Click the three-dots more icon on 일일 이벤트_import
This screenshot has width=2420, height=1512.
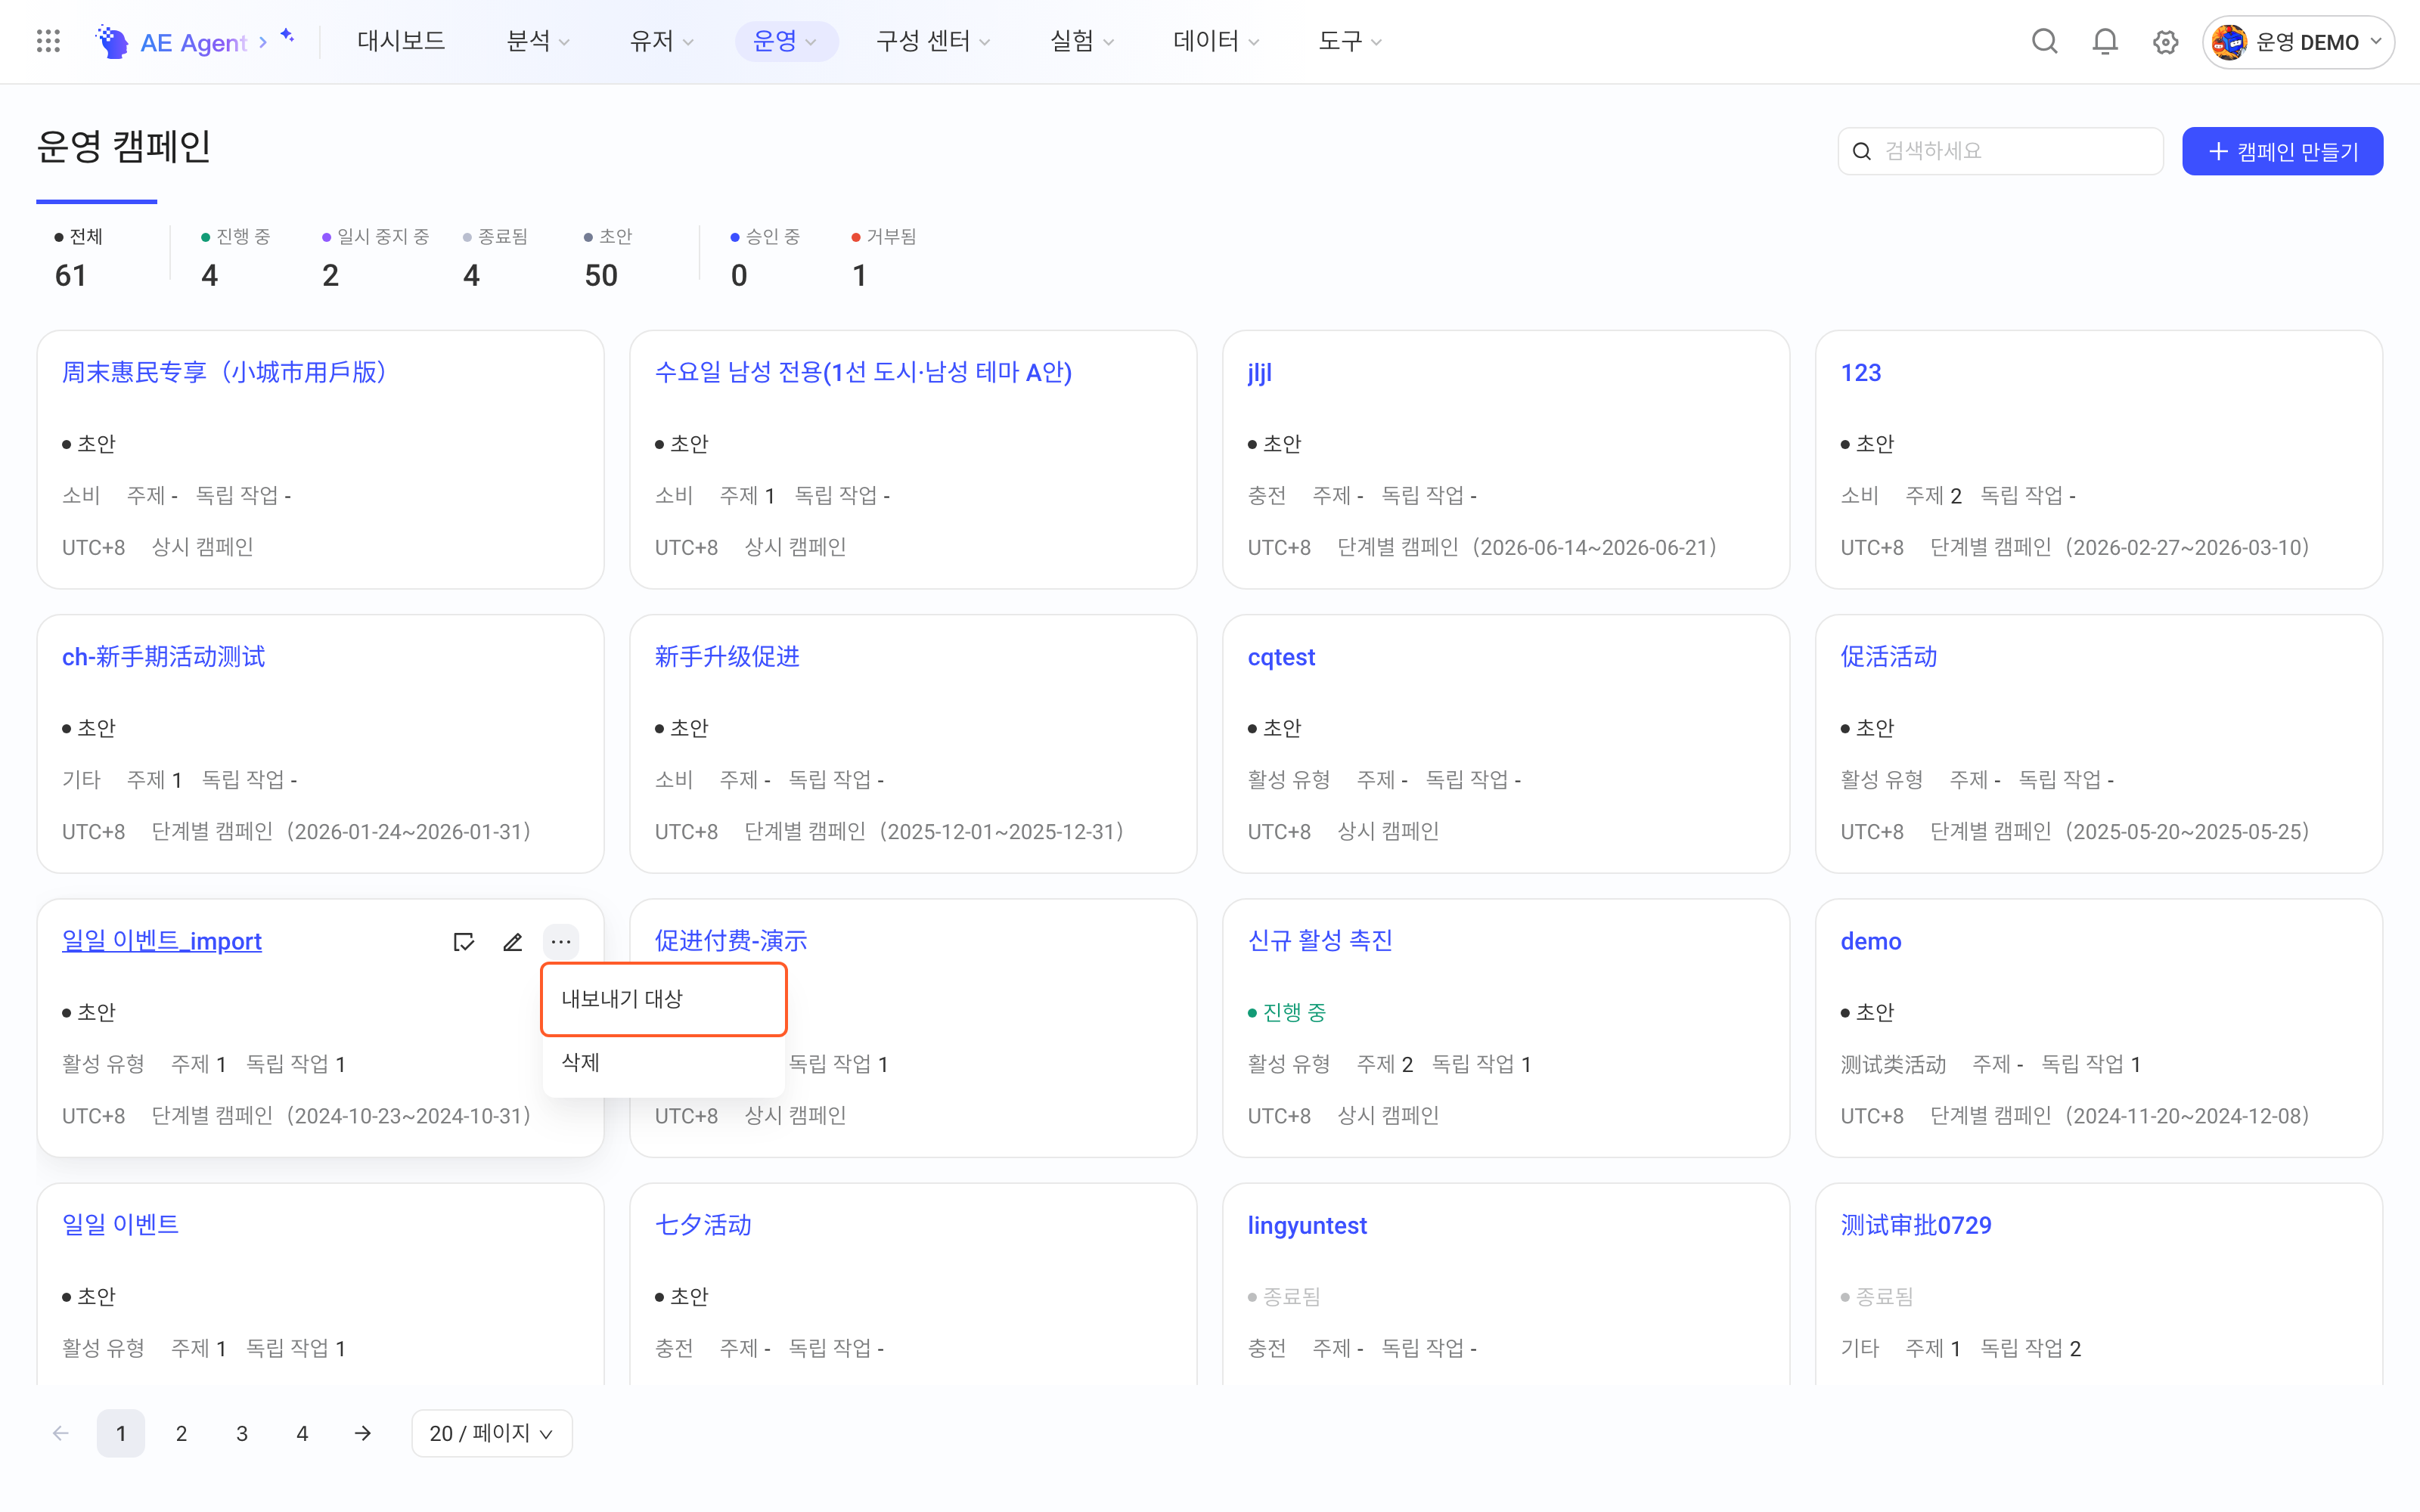coord(561,941)
